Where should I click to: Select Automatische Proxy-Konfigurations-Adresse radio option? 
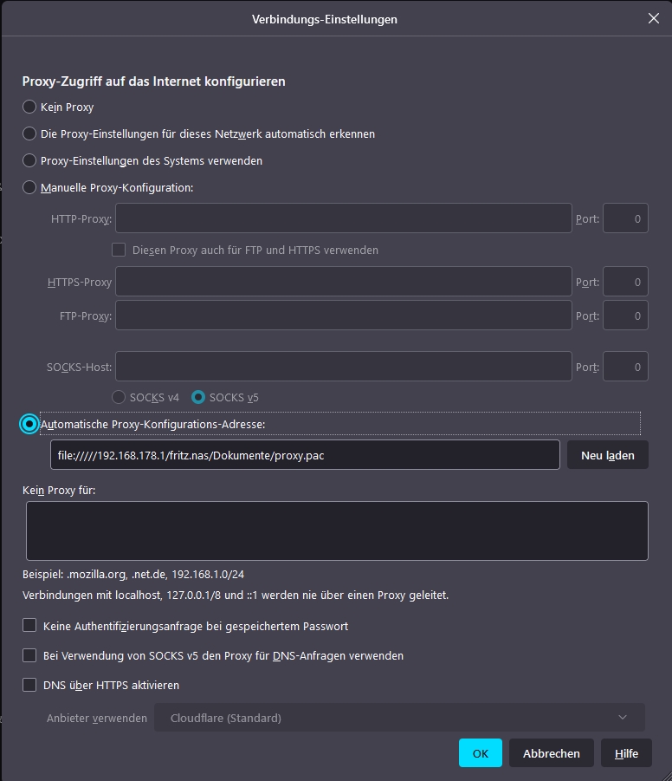[x=29, y=424]
